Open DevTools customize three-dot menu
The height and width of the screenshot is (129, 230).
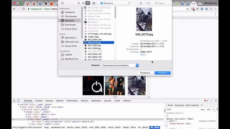click(x=211, y=101)
